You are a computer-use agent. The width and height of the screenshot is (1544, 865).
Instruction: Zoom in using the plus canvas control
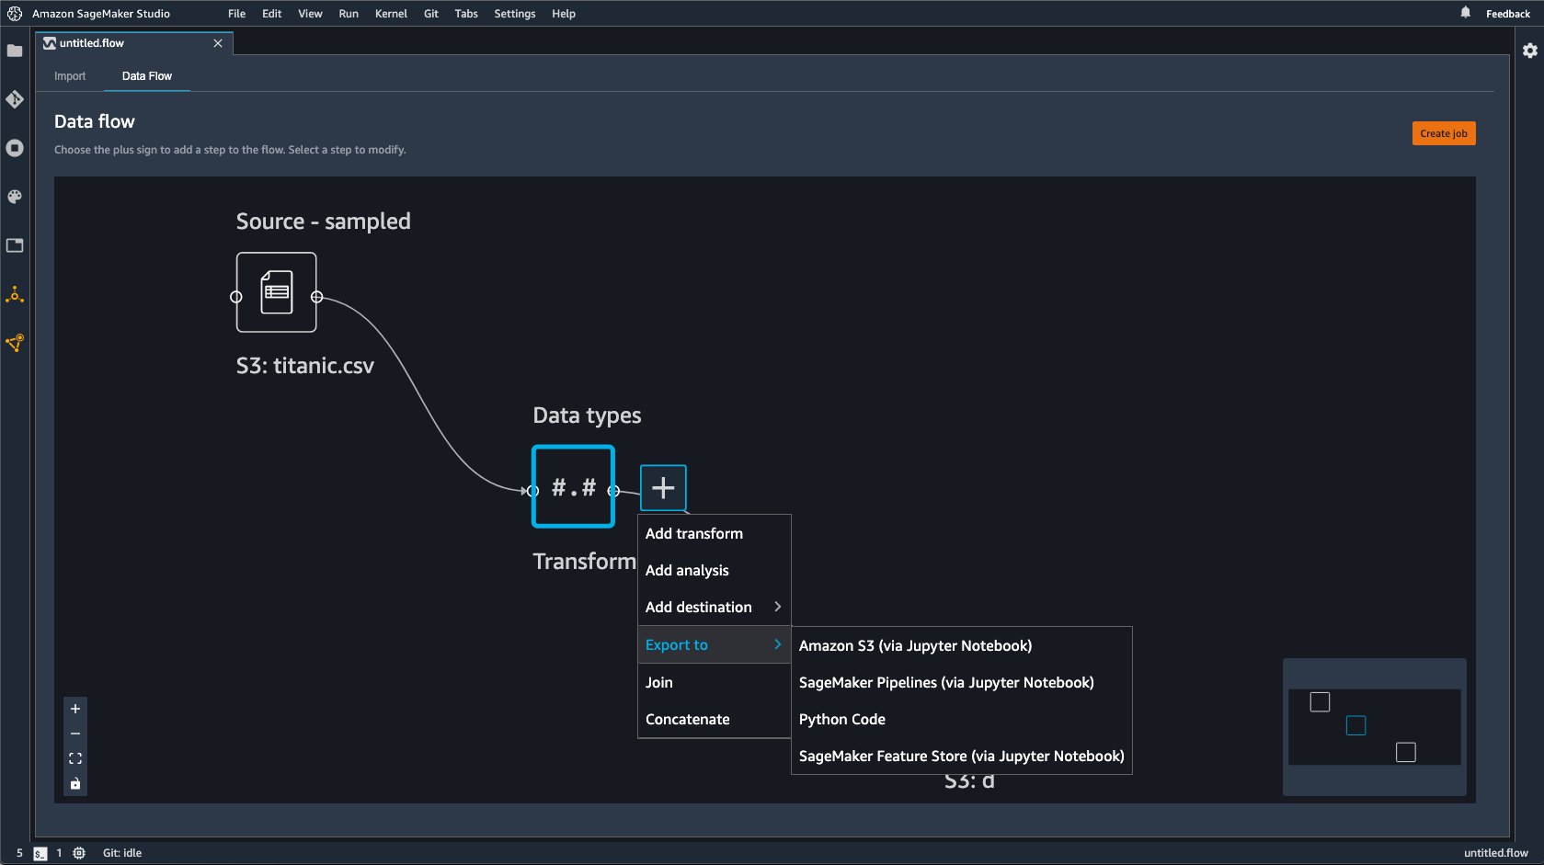(x=75, y=709)
